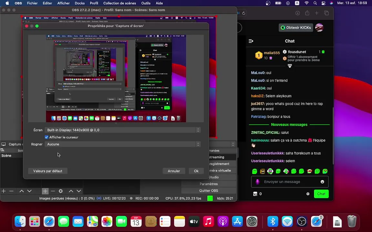
Task: Click kb/s: 2521 in OBS status bar
Action: click(225, 198)
